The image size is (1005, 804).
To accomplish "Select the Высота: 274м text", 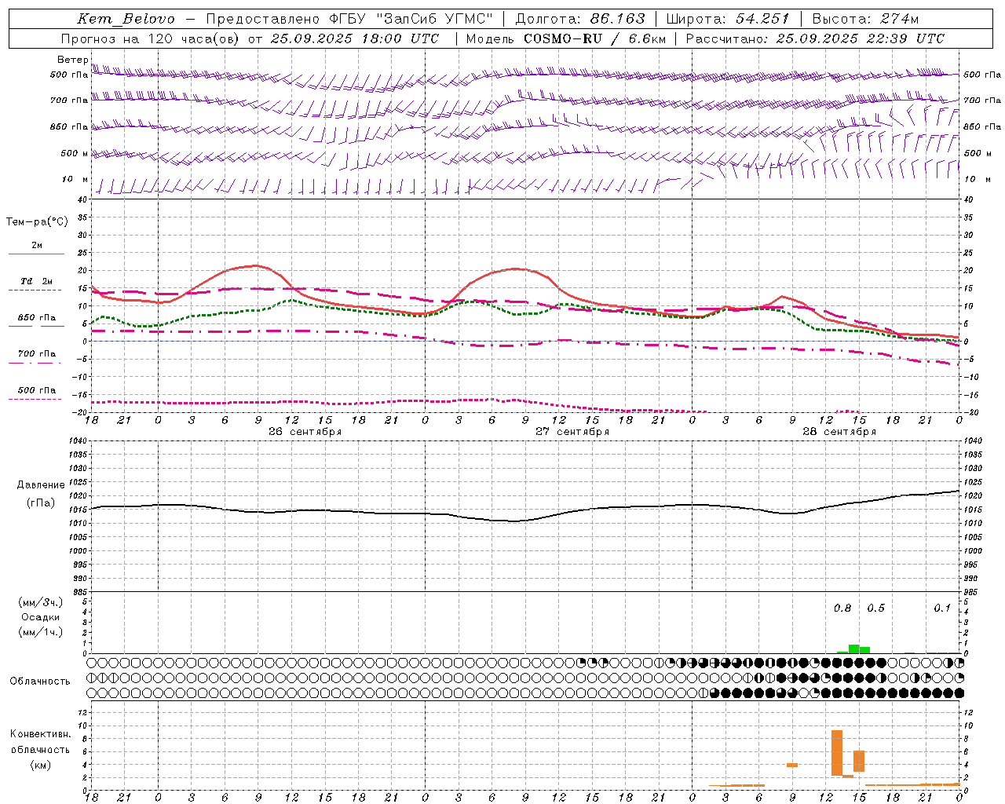I will point(865,19).
